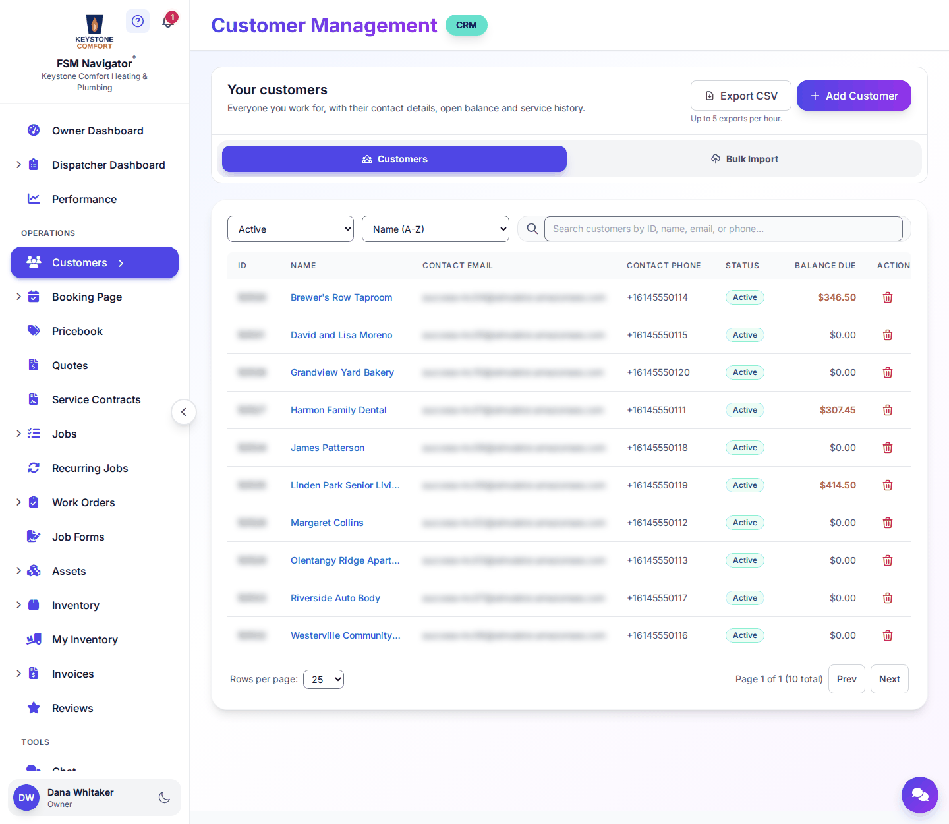The width and height of the screenshot is (949, 824).
Task: Remove Riverside Auto Body via trash icon
Action: (x=888, y=598)
